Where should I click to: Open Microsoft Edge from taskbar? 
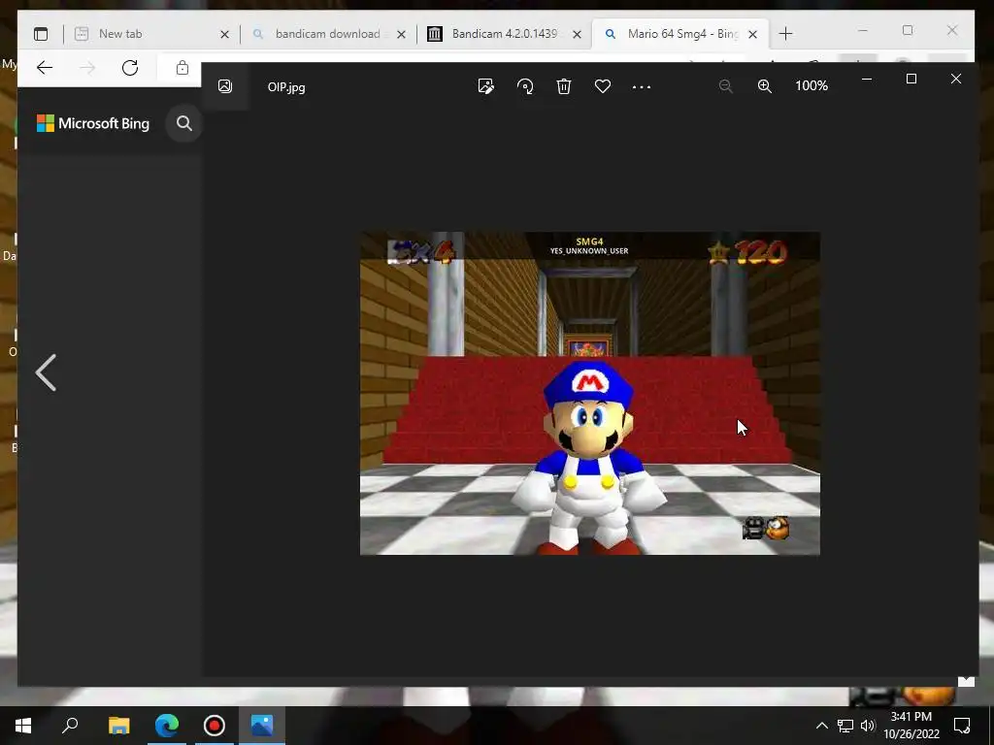pos(167,726)
